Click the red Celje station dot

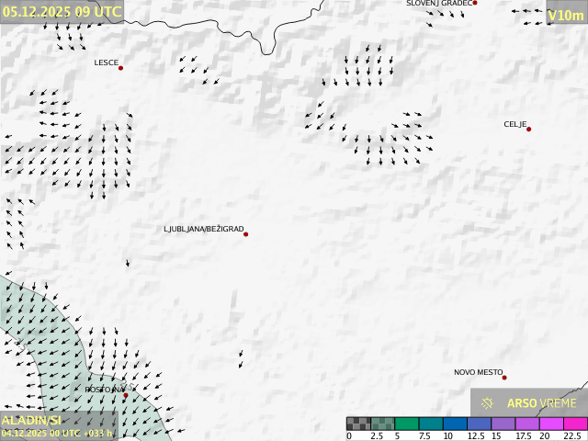click(528, 129)
